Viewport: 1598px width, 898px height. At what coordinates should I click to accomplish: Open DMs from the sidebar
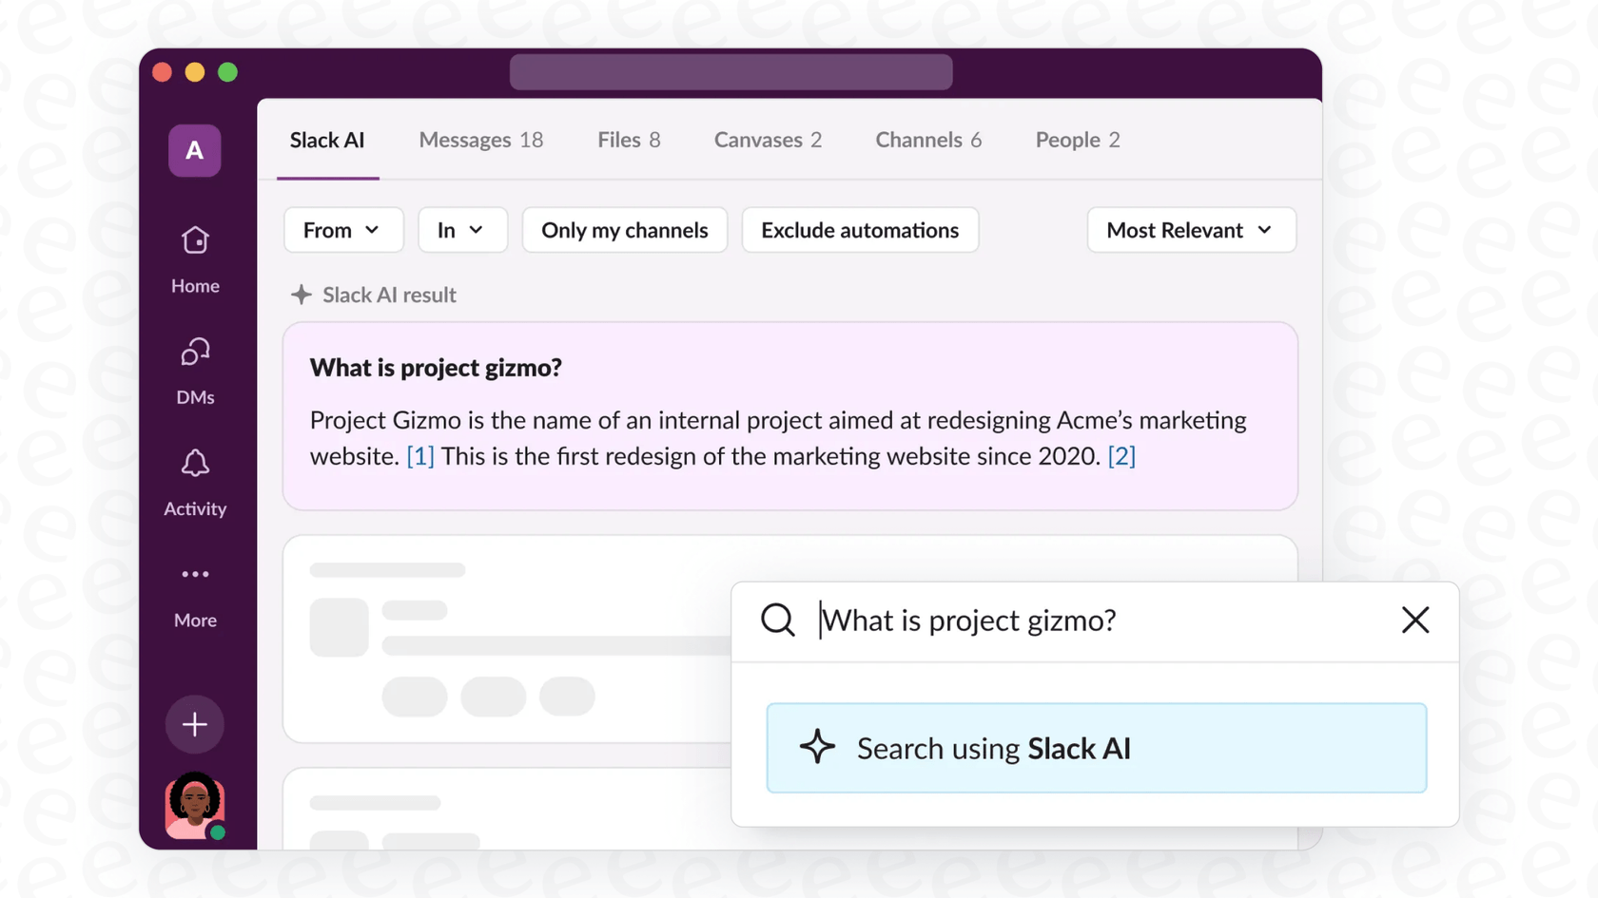(x=194, y=369)
